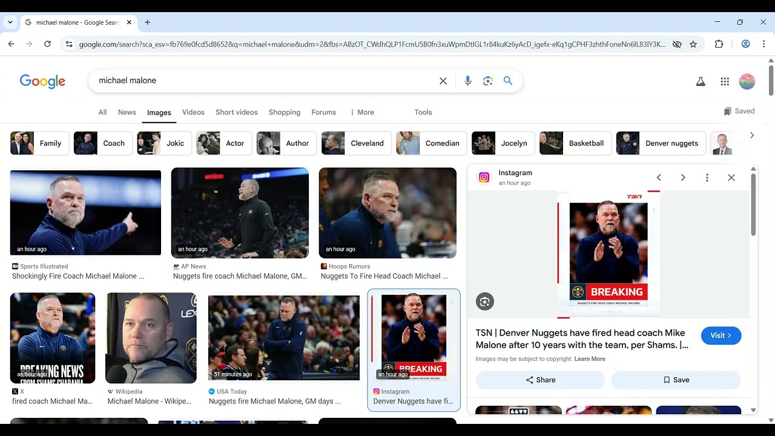Filter by the Cleveland chip
775x436 pixels.
point(357,144)
